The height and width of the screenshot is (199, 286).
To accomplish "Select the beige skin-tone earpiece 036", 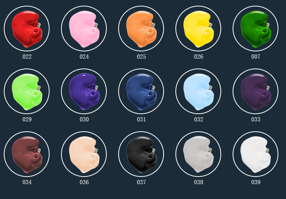I will pos(84,154).
